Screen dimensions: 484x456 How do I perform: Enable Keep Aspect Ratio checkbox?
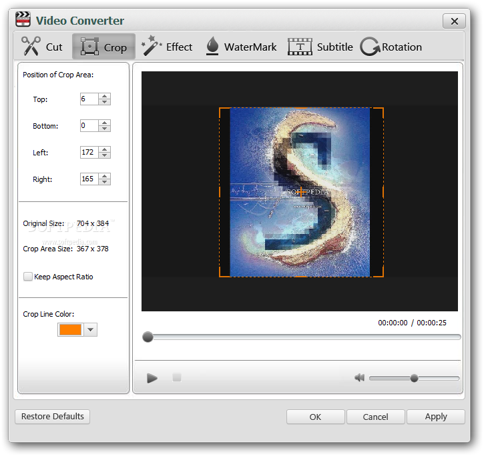pyautogui.click(x=28, y=277)
